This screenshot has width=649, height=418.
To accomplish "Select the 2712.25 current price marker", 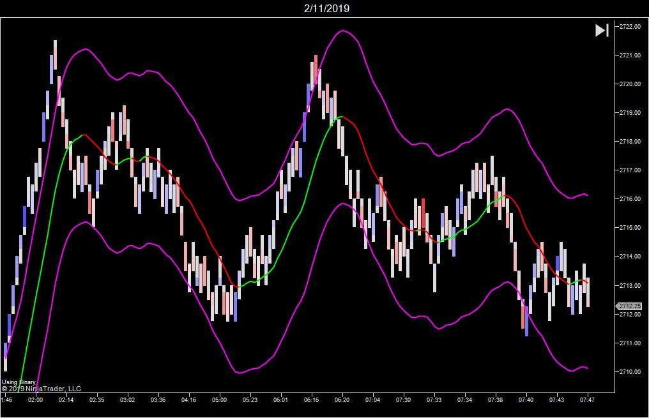I will 629,306.
